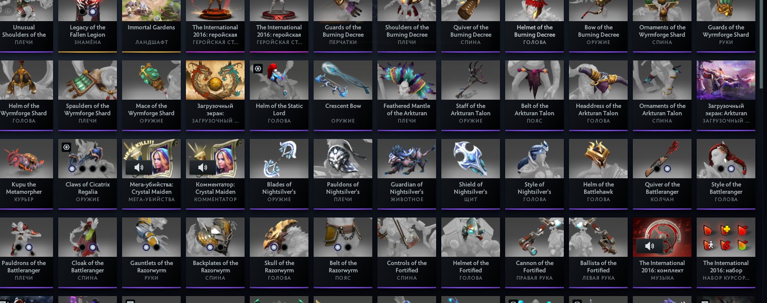Play sound preview on Комментатор Crystal Maiden
Viewport: 767px width, 303px height.
(202, 167)
